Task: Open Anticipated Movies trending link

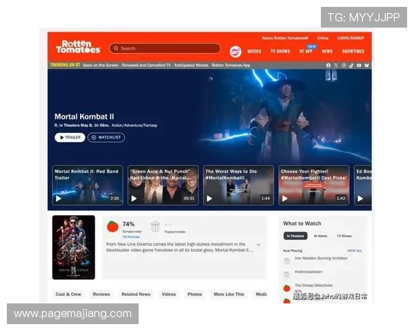Action: [x=191, y=66]
